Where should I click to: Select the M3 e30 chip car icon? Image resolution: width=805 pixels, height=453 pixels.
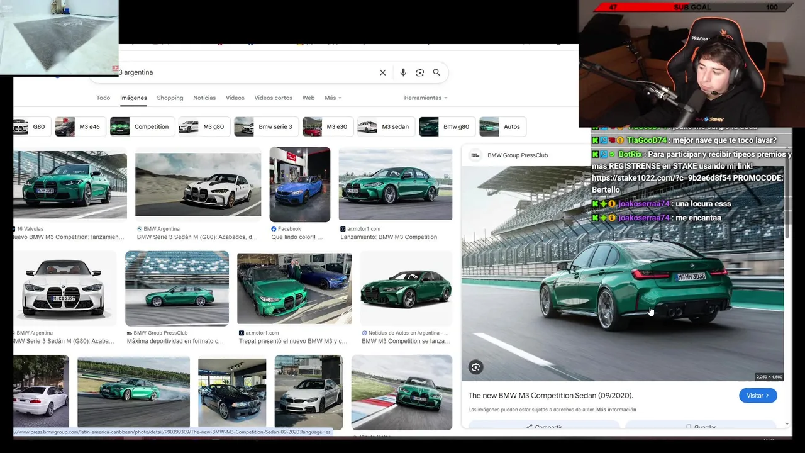[312, 126]
